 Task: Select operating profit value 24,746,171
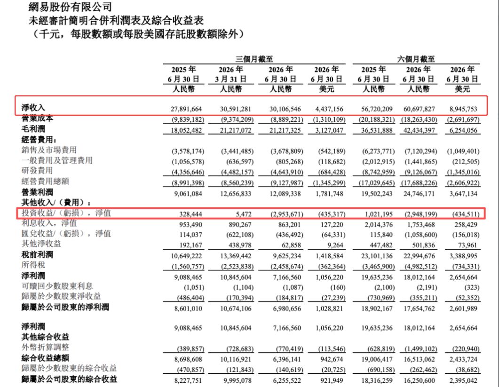[x=419, y=194]
